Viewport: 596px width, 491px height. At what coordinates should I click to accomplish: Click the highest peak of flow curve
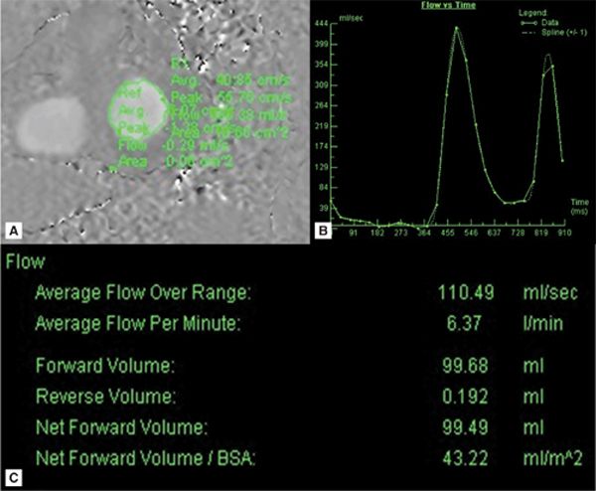click(456, 28)
